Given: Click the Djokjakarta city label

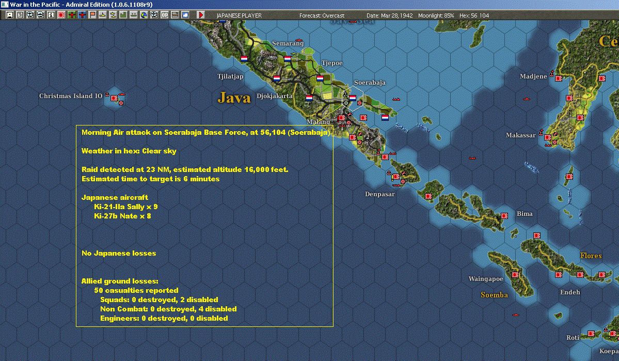Looking at the screenshot, I should pyautogui.click(x=274, y=96).
